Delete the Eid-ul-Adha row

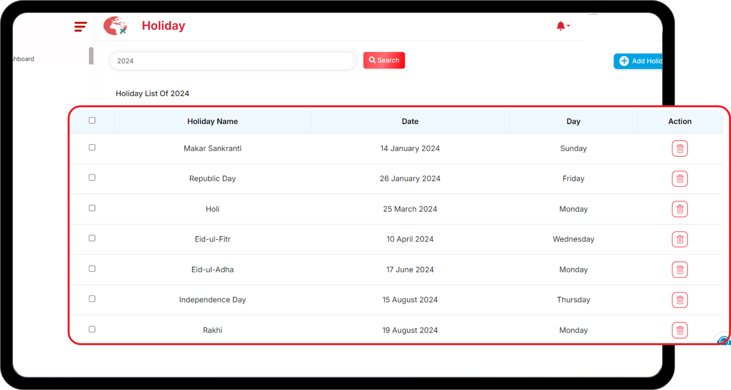680,270
